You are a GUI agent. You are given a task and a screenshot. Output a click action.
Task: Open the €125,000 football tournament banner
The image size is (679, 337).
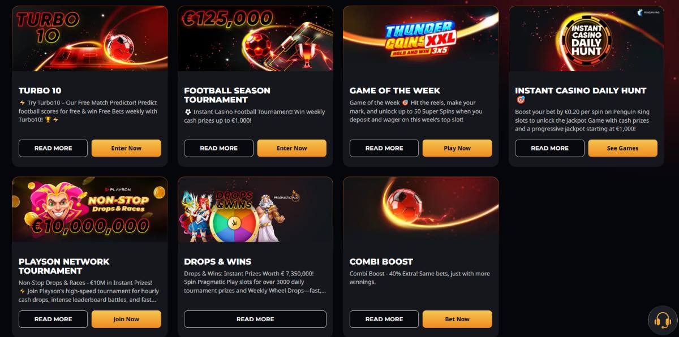pyautogui.click(x=255, y=39)
